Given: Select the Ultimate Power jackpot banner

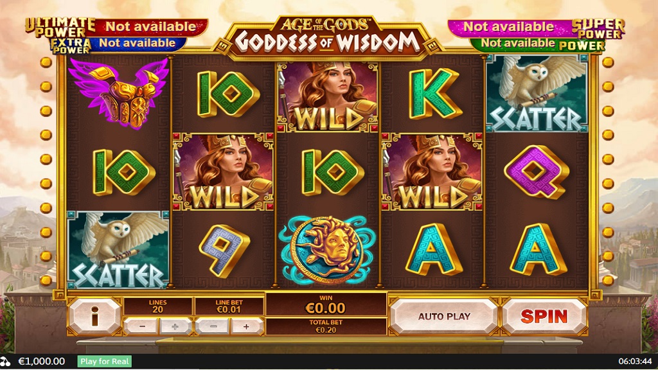Looking at the screenshot, I should [116, 27].
